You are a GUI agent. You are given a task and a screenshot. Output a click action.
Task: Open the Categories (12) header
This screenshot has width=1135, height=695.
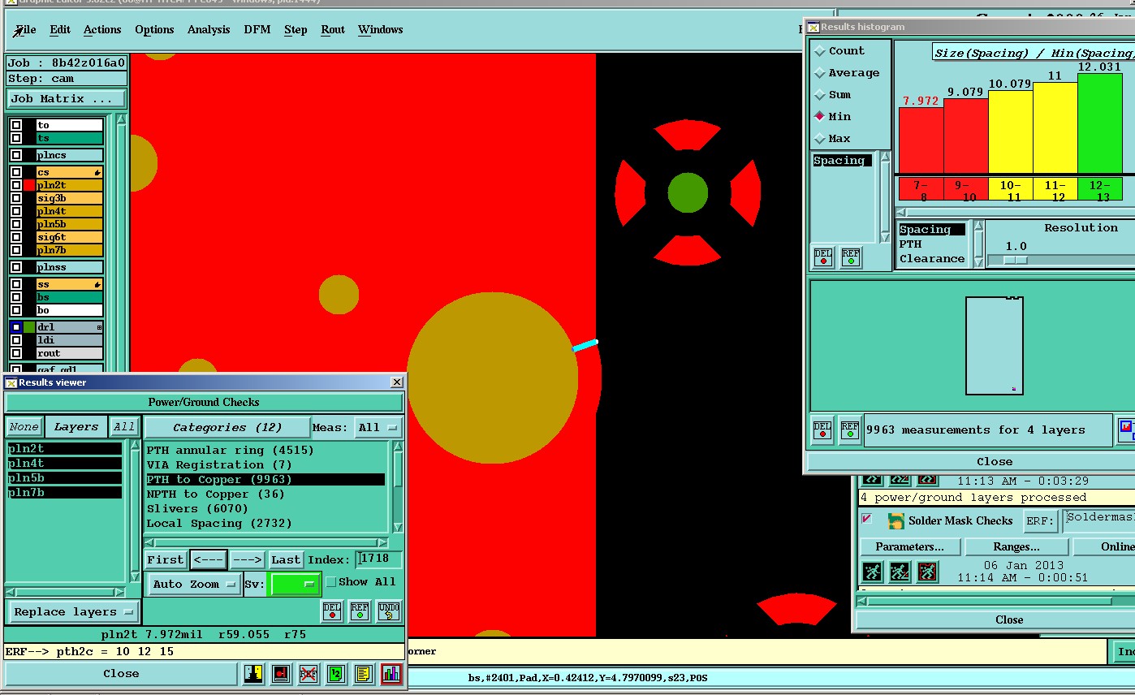pyautogui.click(x=227, y=427)
